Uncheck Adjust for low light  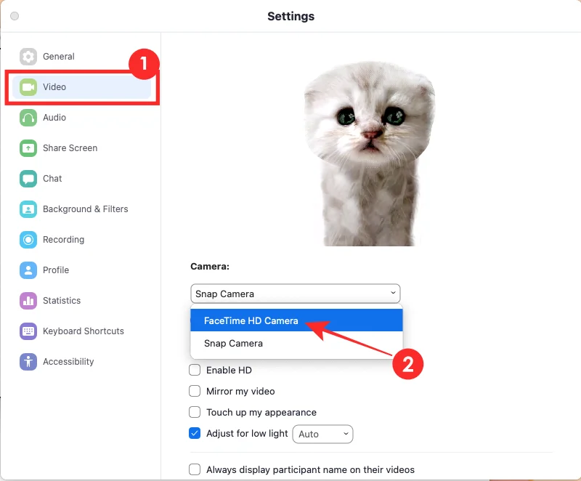point(195,434)
